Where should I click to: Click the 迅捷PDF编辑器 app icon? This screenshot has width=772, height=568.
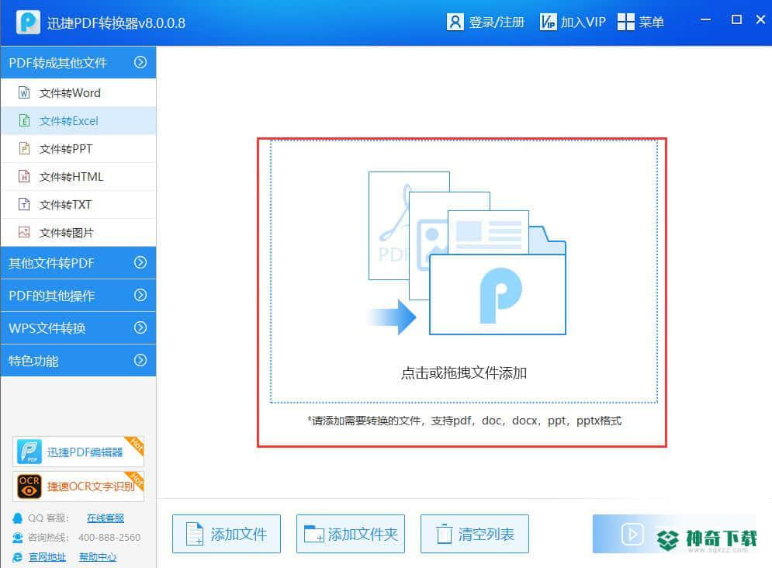tap(29, 452)
